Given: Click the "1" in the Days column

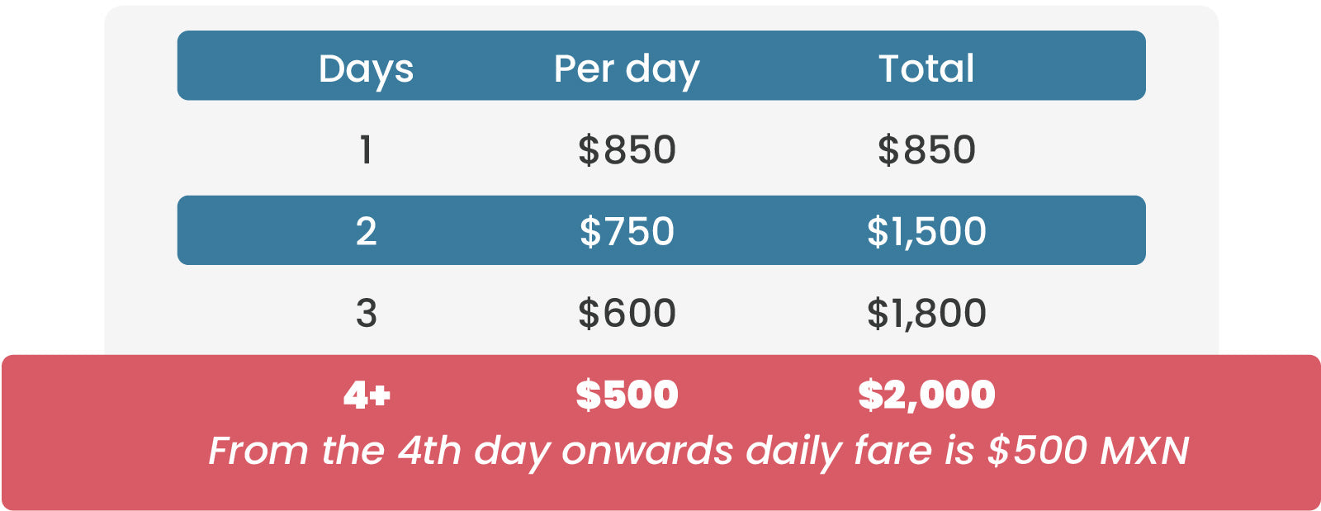Looking at the screenshot, I should pos(366,150).
